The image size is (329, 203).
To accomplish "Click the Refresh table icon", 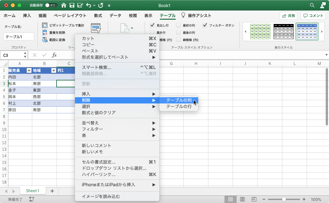I will [x=125, y=28].
